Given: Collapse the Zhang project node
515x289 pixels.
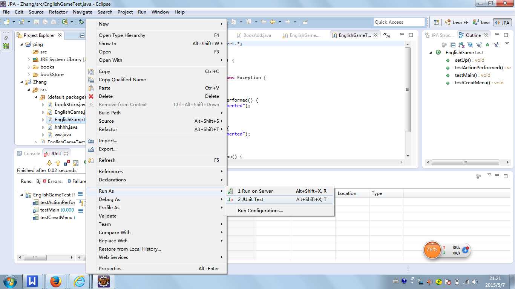Looking at the screenshot, I should [21, 82].
